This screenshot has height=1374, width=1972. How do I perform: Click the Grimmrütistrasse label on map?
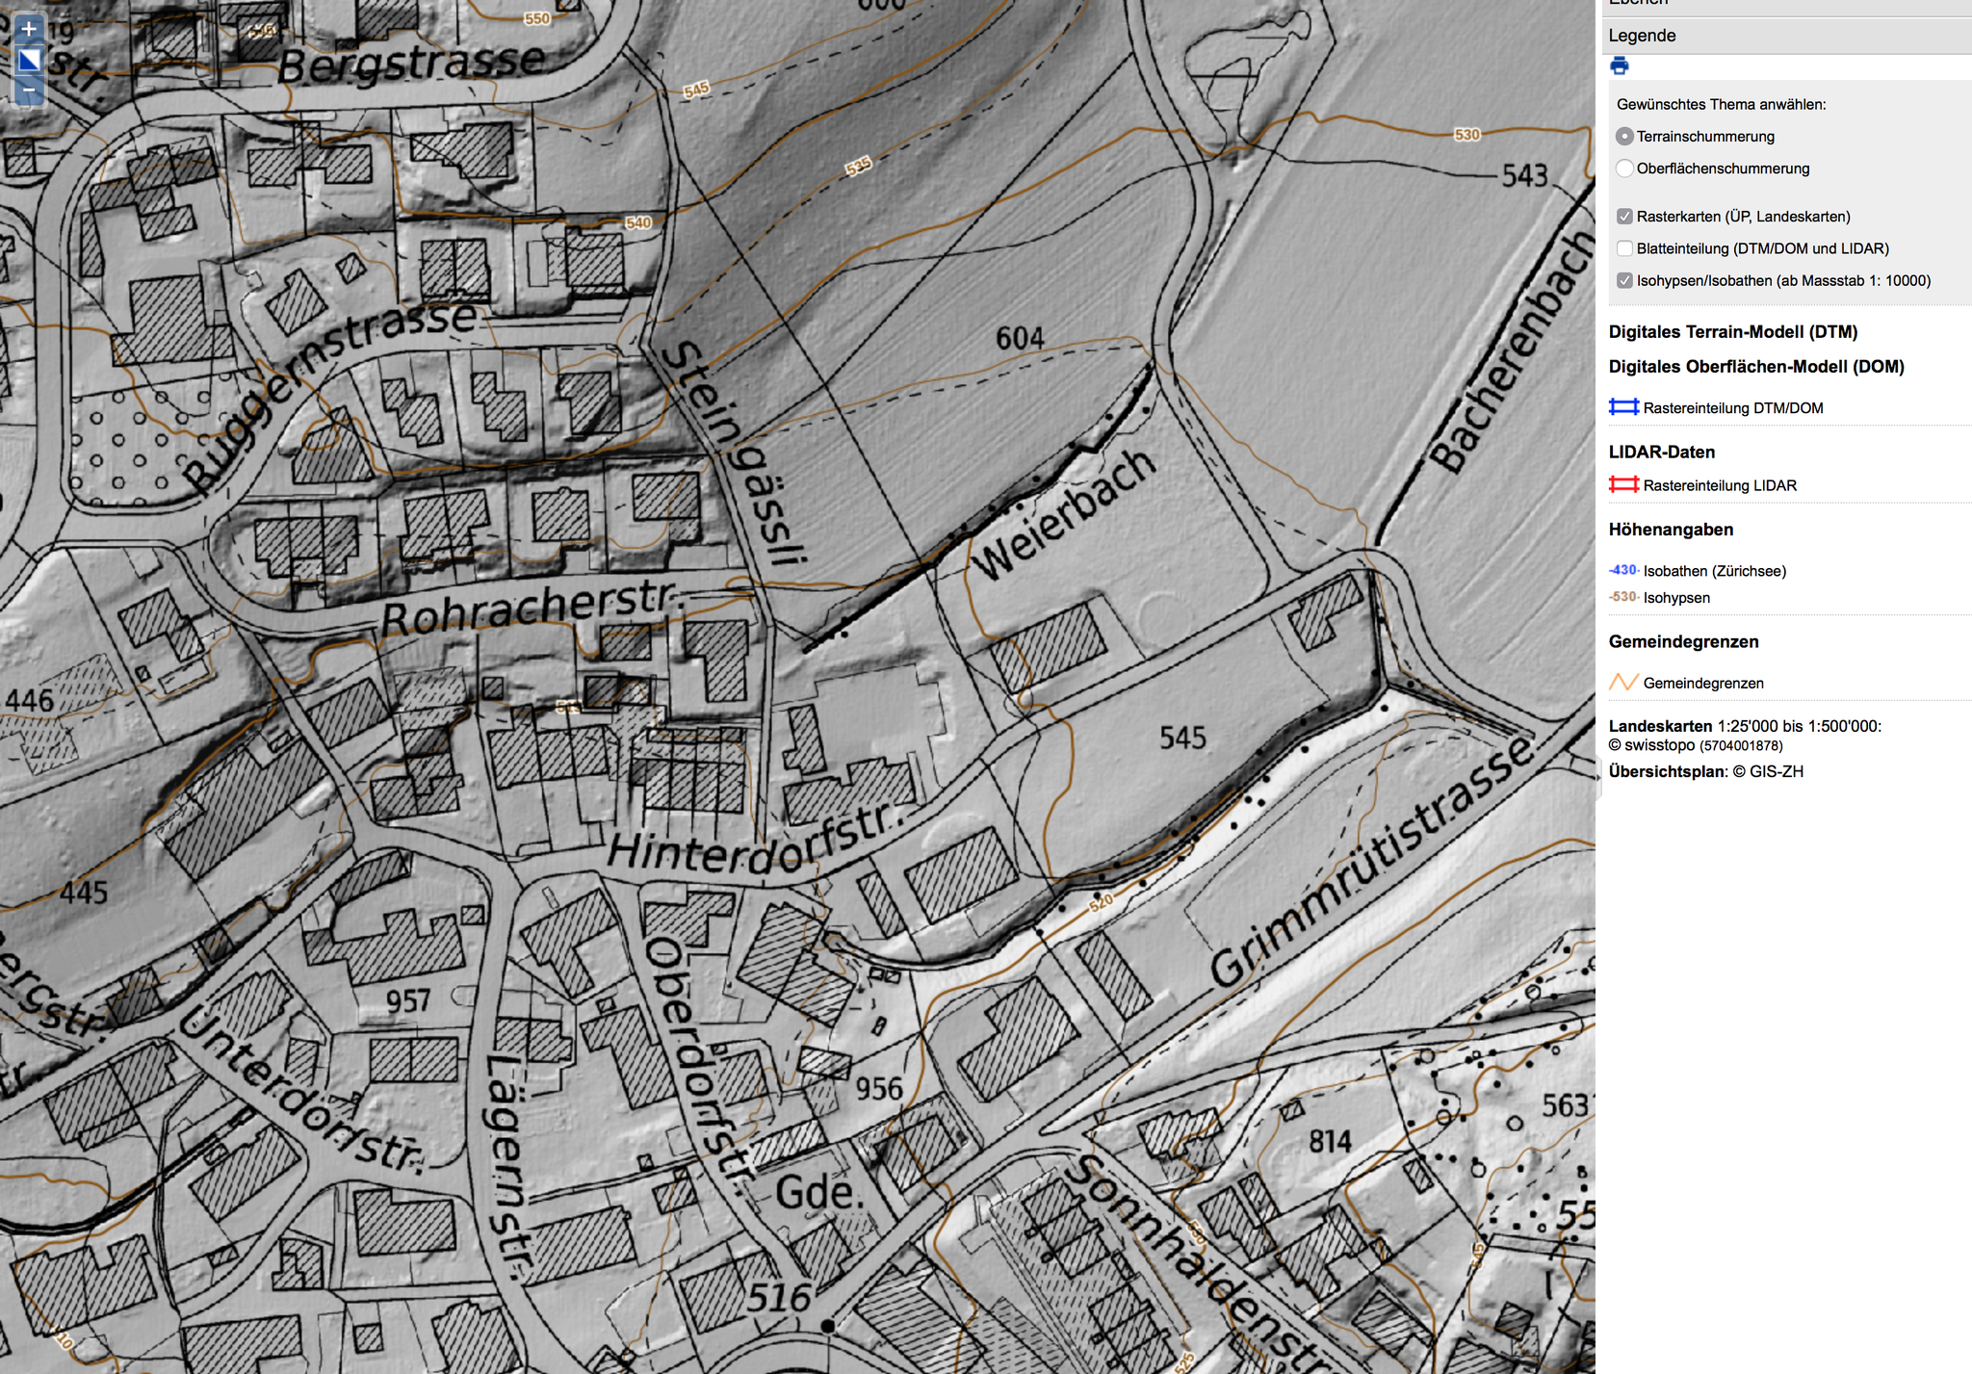(x=1371, y=862)
